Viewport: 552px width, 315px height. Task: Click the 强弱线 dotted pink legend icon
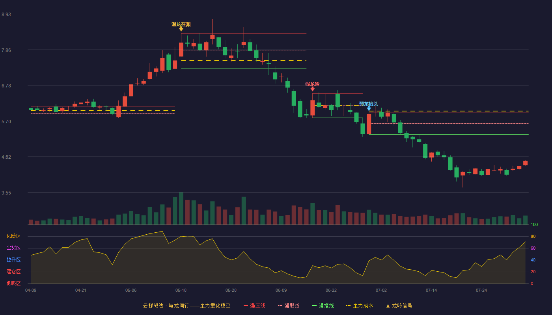280,306
